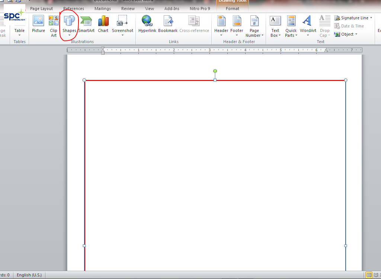
Task: Click the word count in status bar
Action: coord(5,275)
